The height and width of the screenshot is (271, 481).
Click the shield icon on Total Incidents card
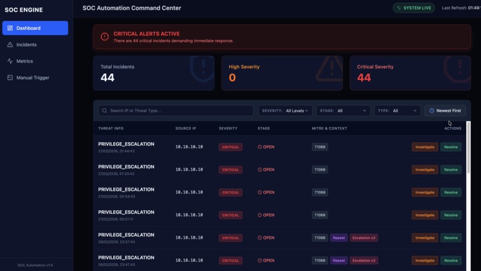click(x=202, y=69)
